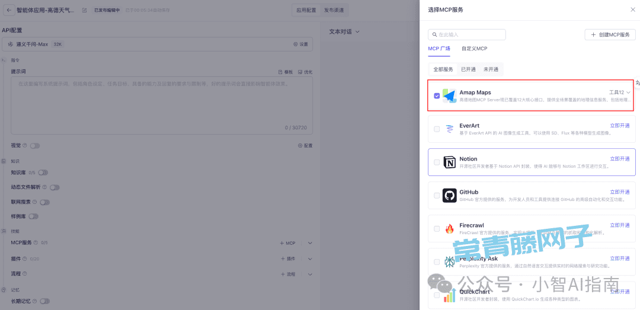Check the Notion checkbox
This screenshot has height=310, width=640.
point(437,162)
